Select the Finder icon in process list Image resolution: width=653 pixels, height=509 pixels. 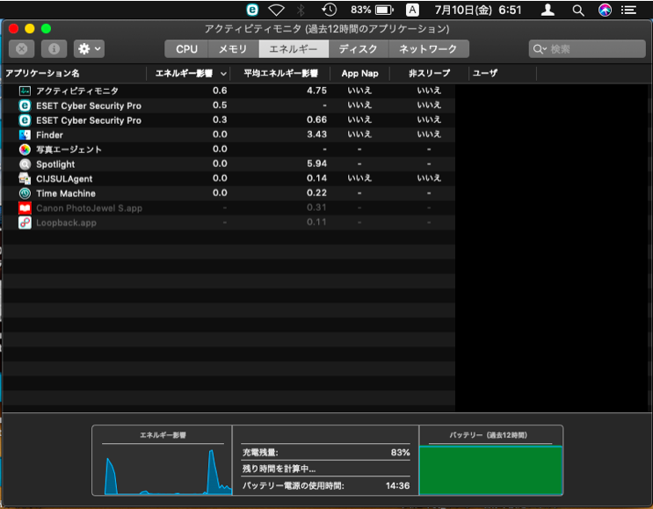point(25,135)
